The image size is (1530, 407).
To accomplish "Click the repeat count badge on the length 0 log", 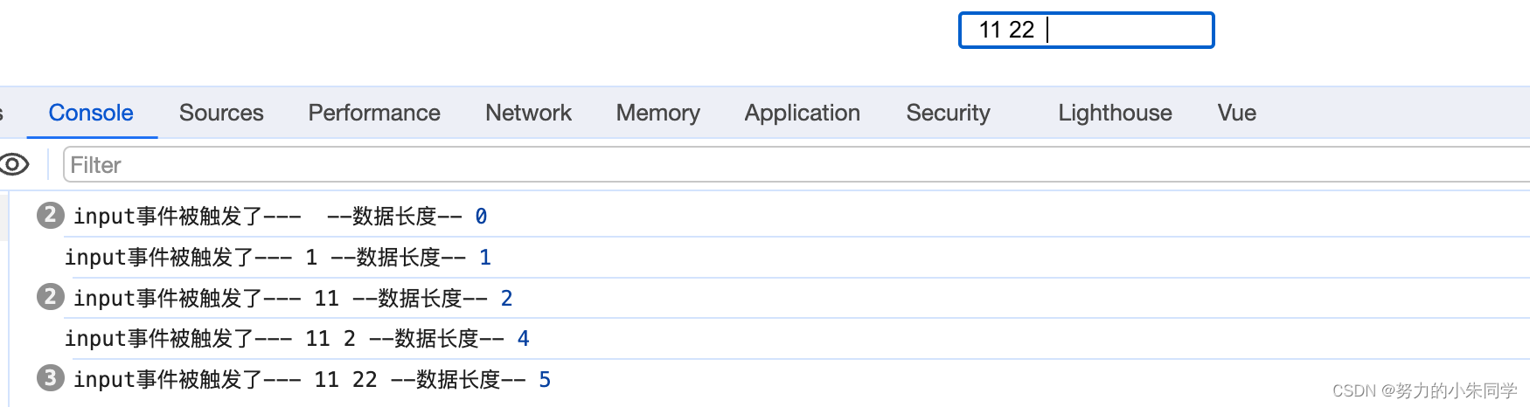I will pyautogui.click(x=51, y=215).
